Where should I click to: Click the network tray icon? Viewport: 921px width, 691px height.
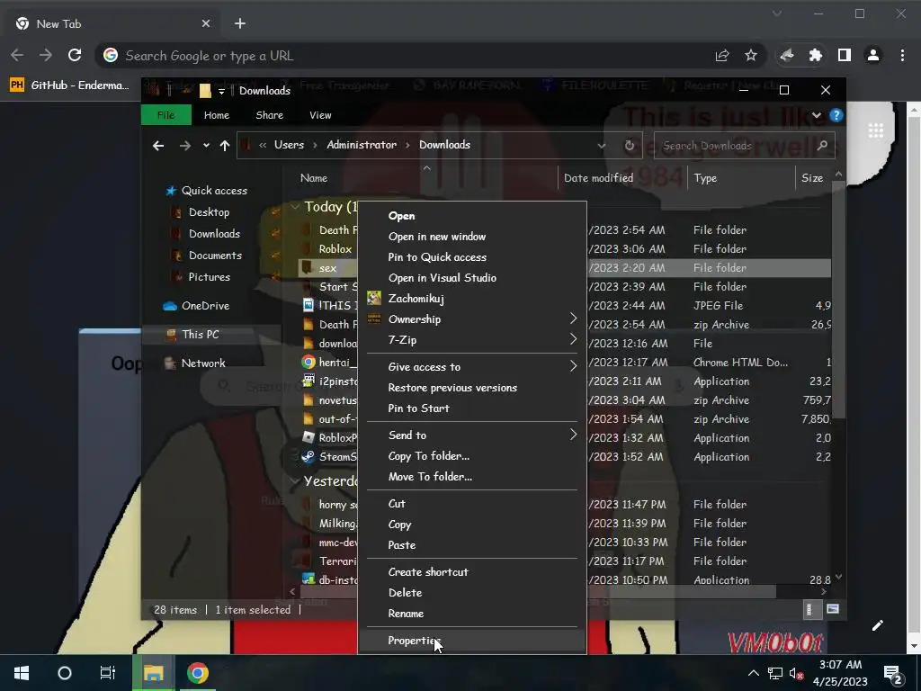click(x=774, y=673)
